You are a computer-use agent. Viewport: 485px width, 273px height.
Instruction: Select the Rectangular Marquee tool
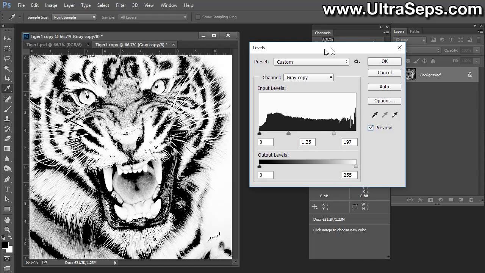(7, 49)
